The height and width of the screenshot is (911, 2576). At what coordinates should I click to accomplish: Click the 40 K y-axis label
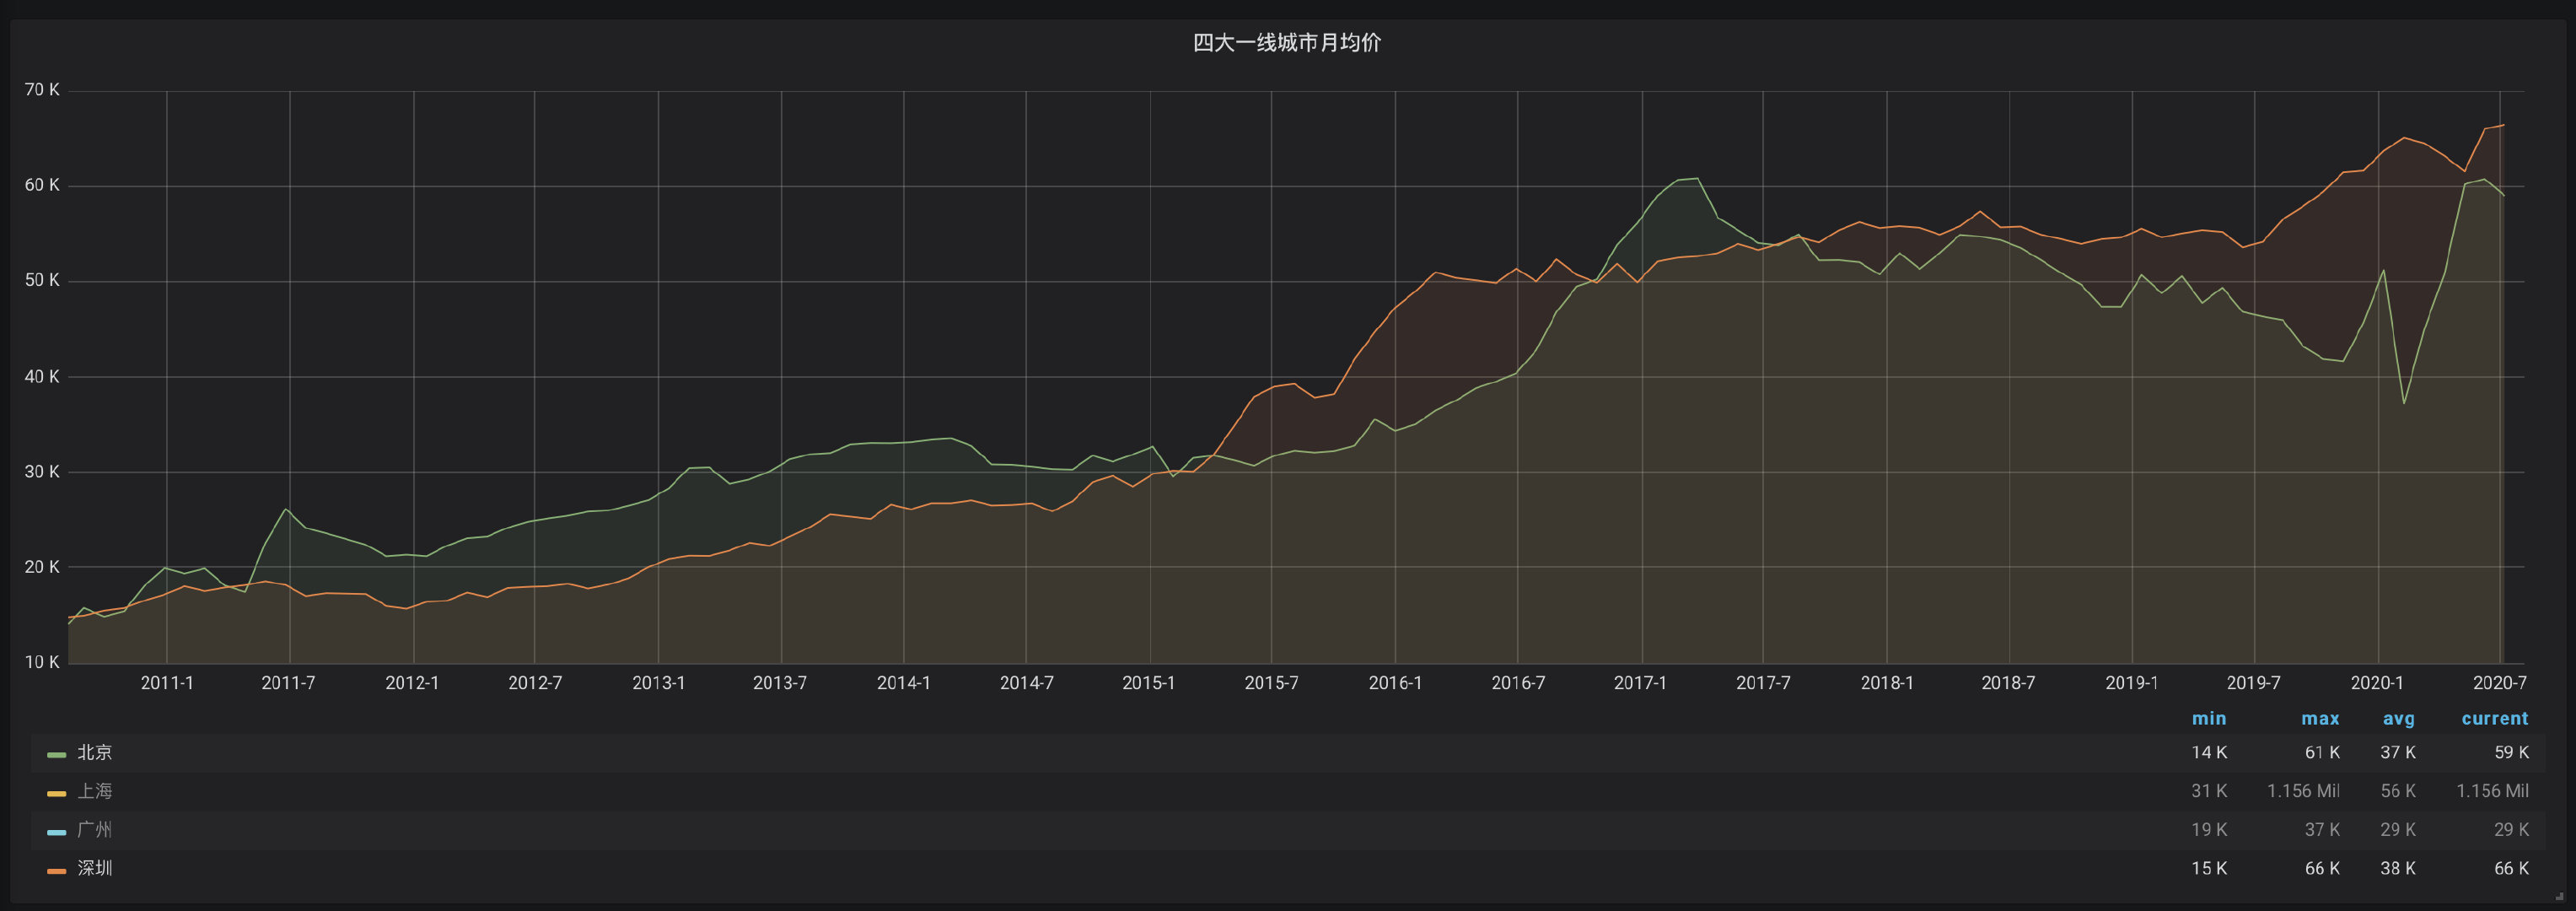pyautogui.click(x=42, y=377)
